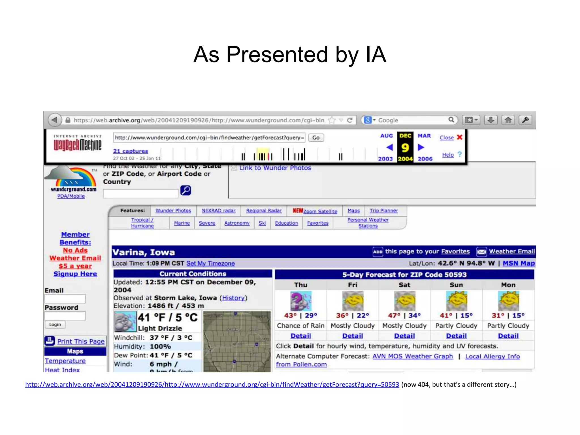This screenshot has width=580, height=435.
Task: Click the ADD favorites icon
Action: pos(378,252)
